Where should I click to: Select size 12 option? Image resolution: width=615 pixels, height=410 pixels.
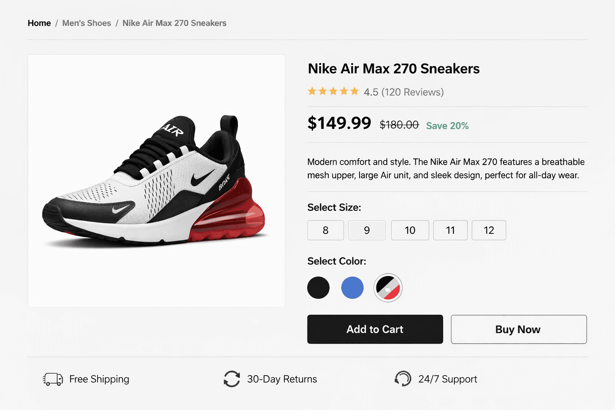pos(488,230)
